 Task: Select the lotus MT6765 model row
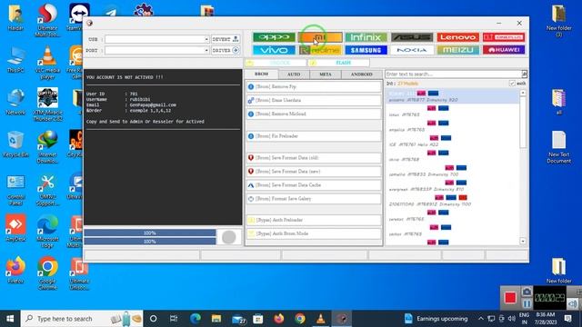(x=452, y=112)
